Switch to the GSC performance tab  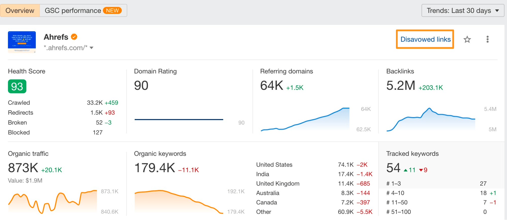[83, 11]
